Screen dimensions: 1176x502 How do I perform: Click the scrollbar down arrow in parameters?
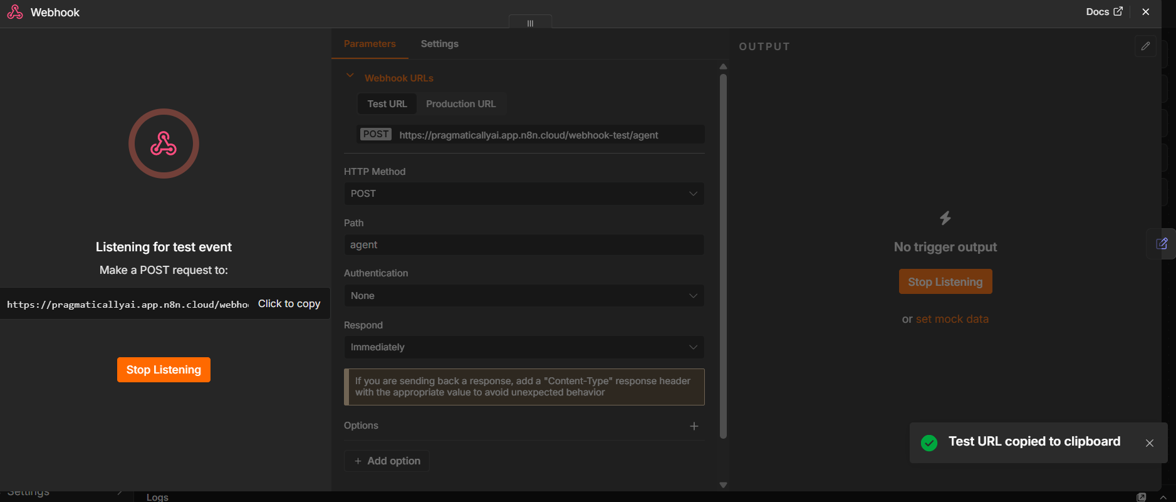coord(724,485)
